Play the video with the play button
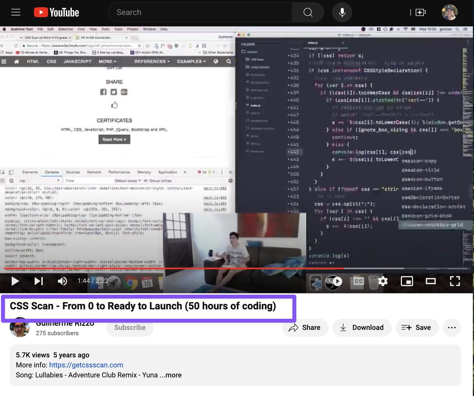 [15, 281]
